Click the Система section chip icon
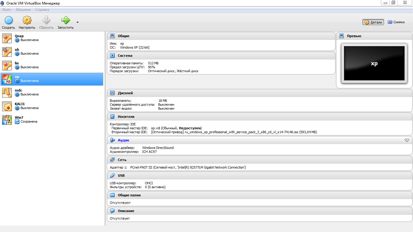This screenshot has width=413, height=232. click(112, 56)
